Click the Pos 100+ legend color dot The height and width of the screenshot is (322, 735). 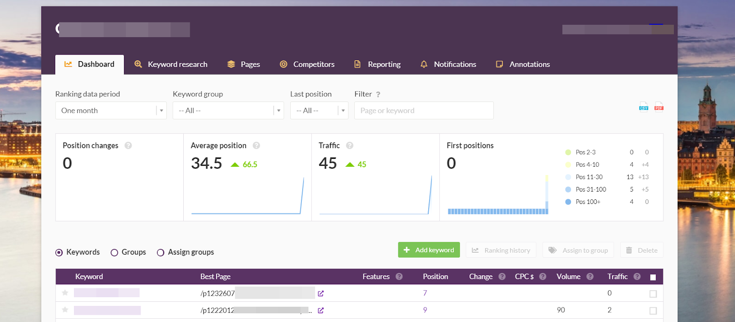[568, 202]
